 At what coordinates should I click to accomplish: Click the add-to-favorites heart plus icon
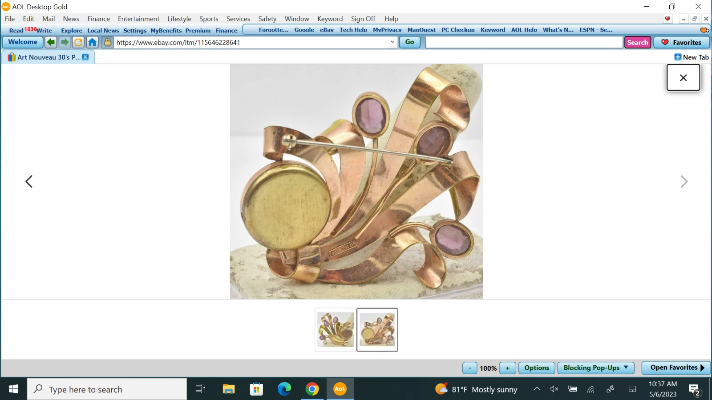click(704, 30)
